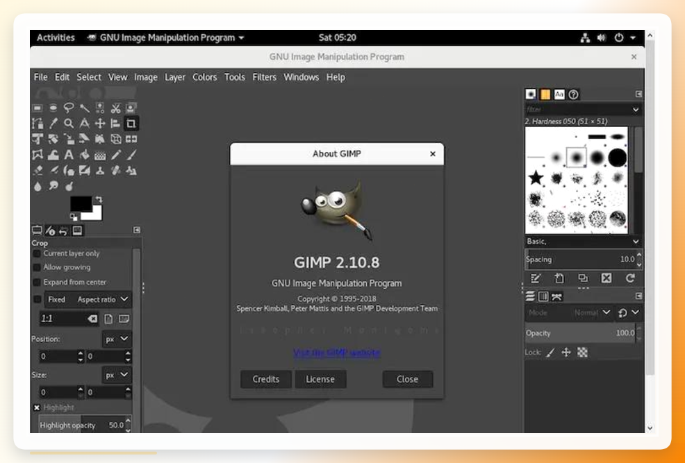685x463 pixels.
Task: Open the Windows menu
Action: click(x=301, y=77)
